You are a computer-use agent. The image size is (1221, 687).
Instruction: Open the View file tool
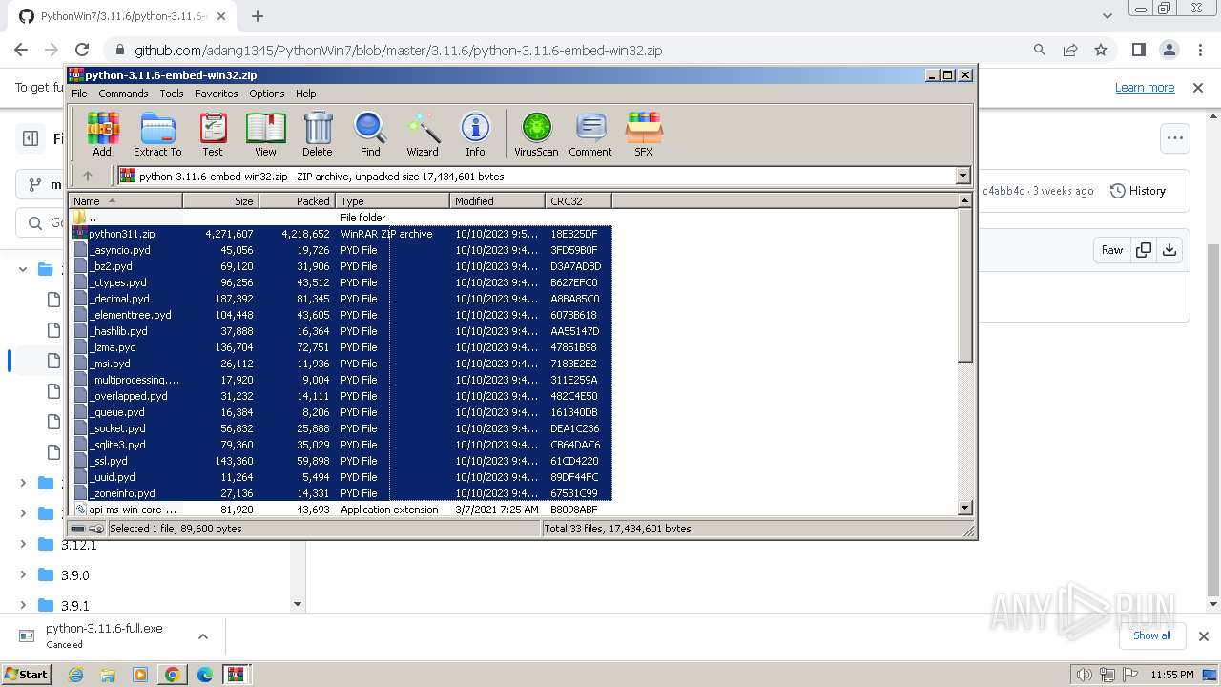pos(265,134)
